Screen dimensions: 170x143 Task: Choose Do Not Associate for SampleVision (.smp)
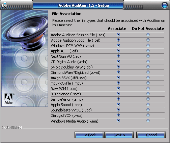tap(148, 99)
